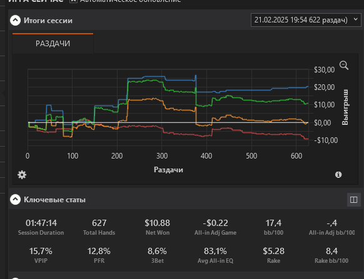Zoom out the graph with magnifier icon
This screenshot has height=279, width=364.
[344, 66]
